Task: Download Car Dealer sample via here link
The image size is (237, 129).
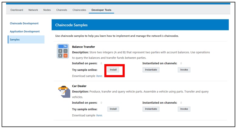Action: pos(99,116)
